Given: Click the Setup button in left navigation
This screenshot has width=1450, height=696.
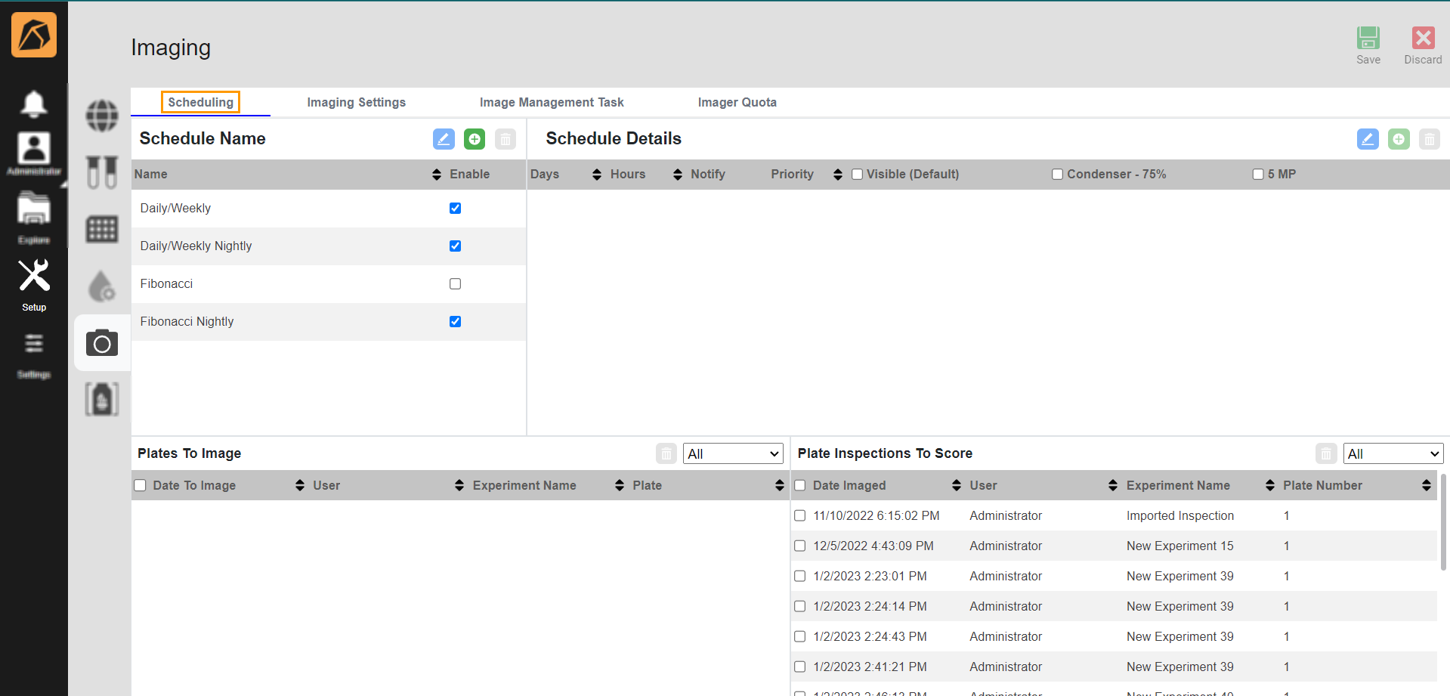Looking at the screenshot, I should click(34, 285).
